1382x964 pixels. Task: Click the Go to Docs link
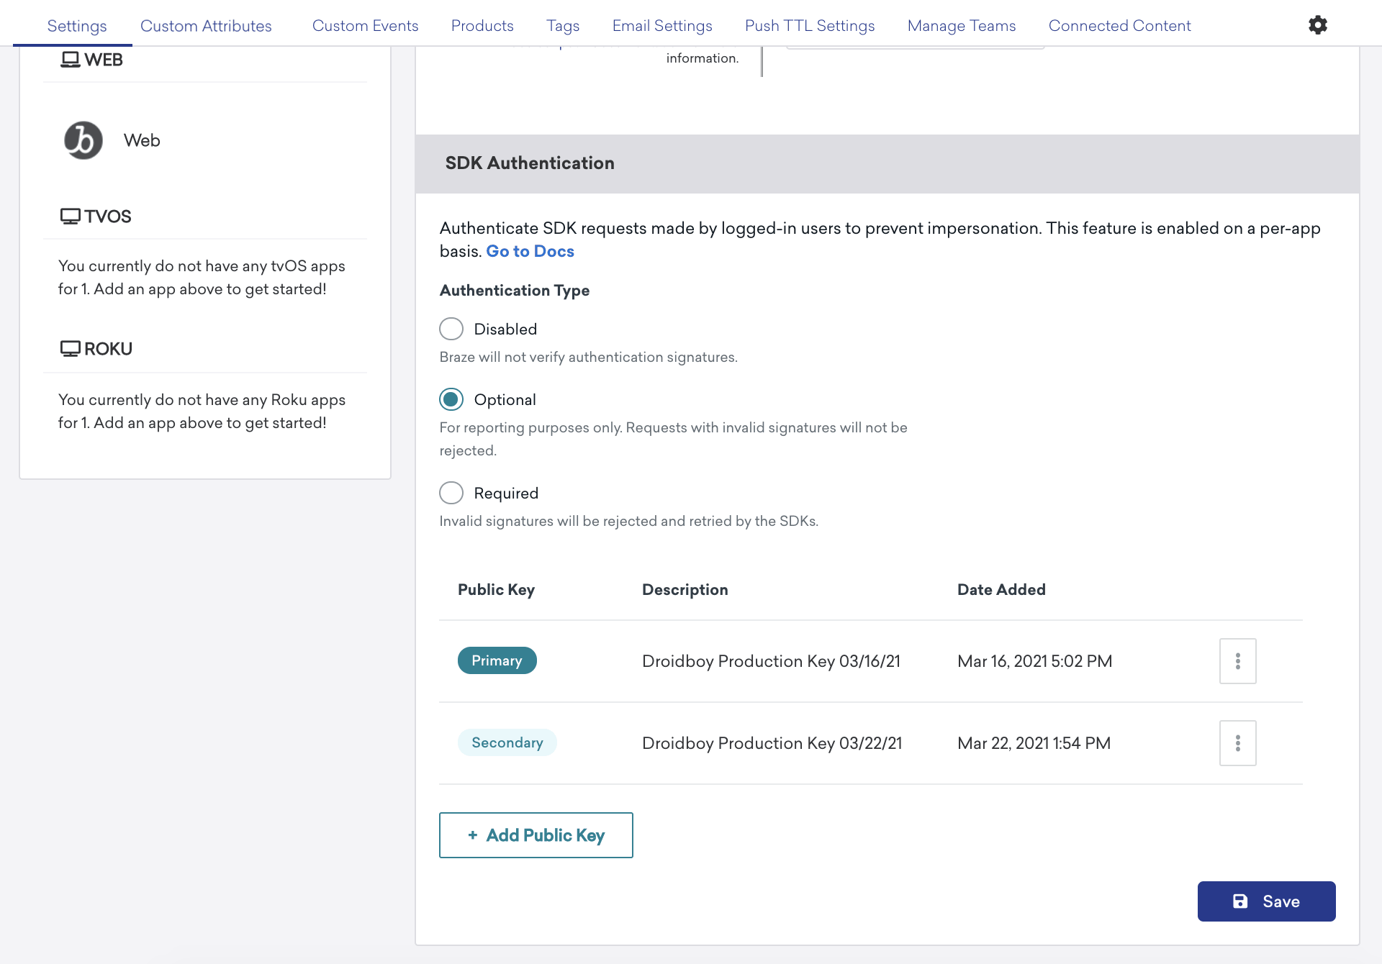point(530,251)
